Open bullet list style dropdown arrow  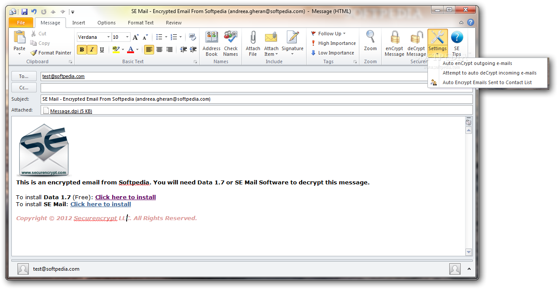point(166,37)
